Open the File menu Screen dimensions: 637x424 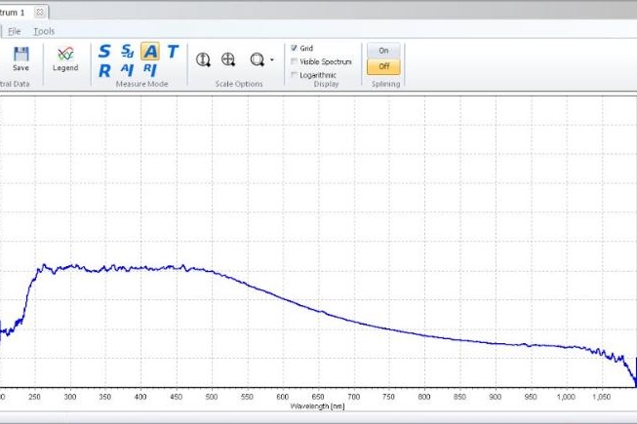[15, 31]
